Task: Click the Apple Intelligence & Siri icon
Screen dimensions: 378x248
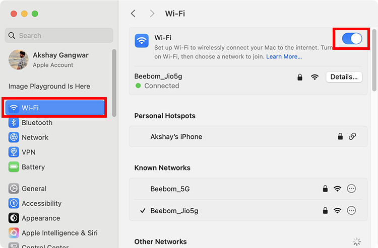Action: pos(14,233)
